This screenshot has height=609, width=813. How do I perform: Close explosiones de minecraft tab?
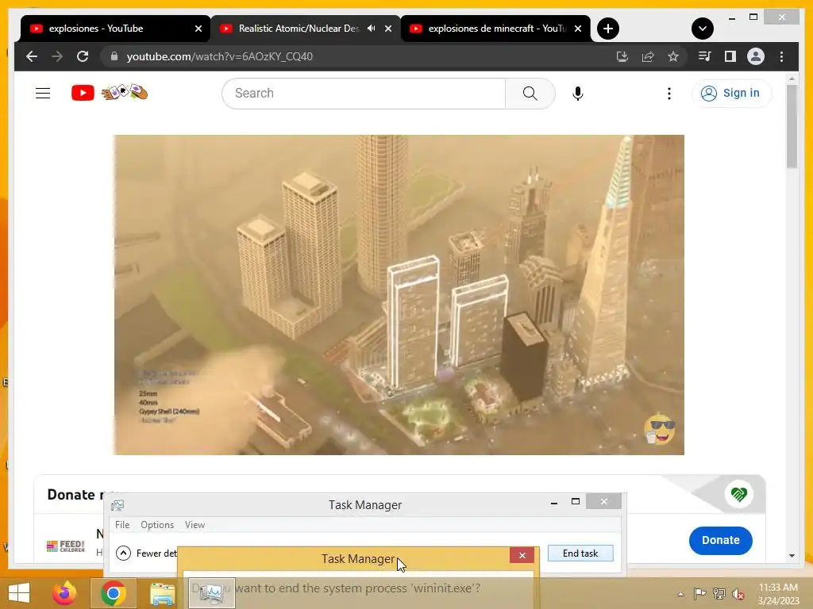578,29
